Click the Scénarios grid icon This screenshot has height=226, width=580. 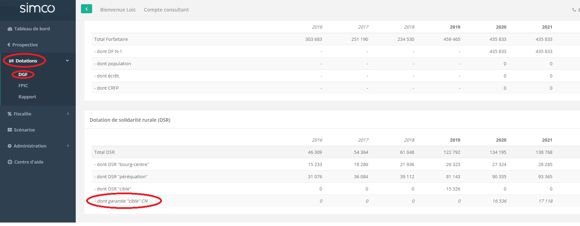(10, 130)
